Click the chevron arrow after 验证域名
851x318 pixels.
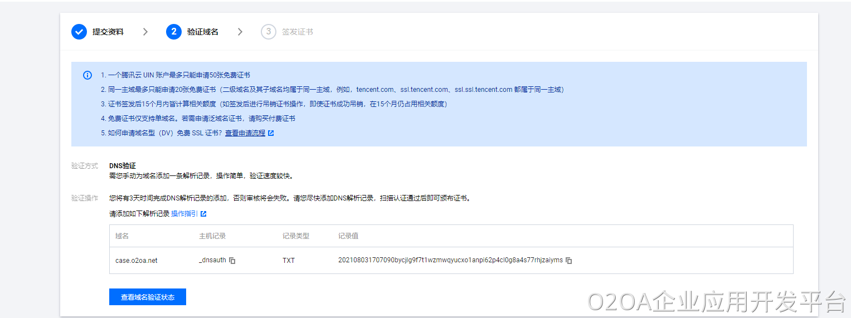240,32
